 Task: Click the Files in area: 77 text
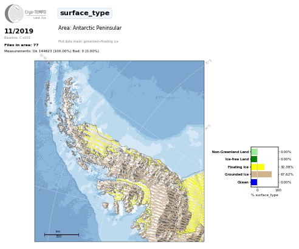pos(21,45)
